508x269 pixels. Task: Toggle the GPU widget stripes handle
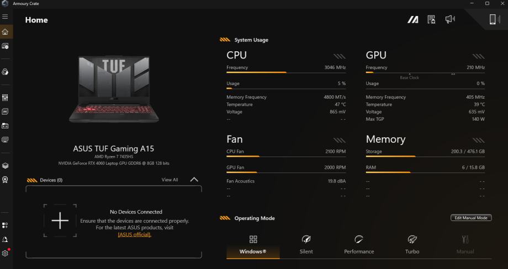(479, 56)
